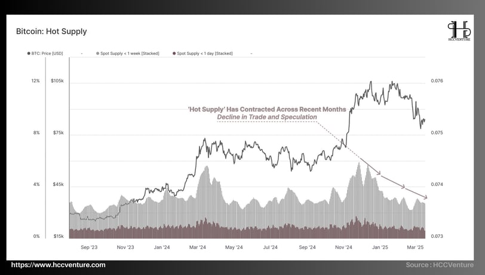Click the Spot Supply < 1 day brown dot

174,54
